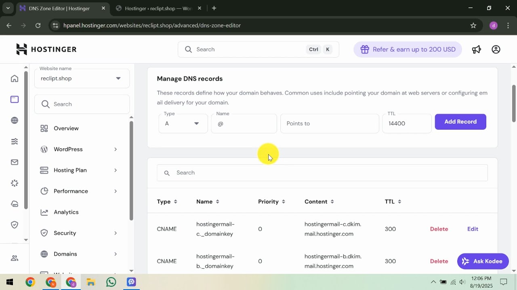The height and width of the screenshot is (290, 517).
Task: Switch to the DNS Zone Editor tab
Action: (x=59, y=8)
